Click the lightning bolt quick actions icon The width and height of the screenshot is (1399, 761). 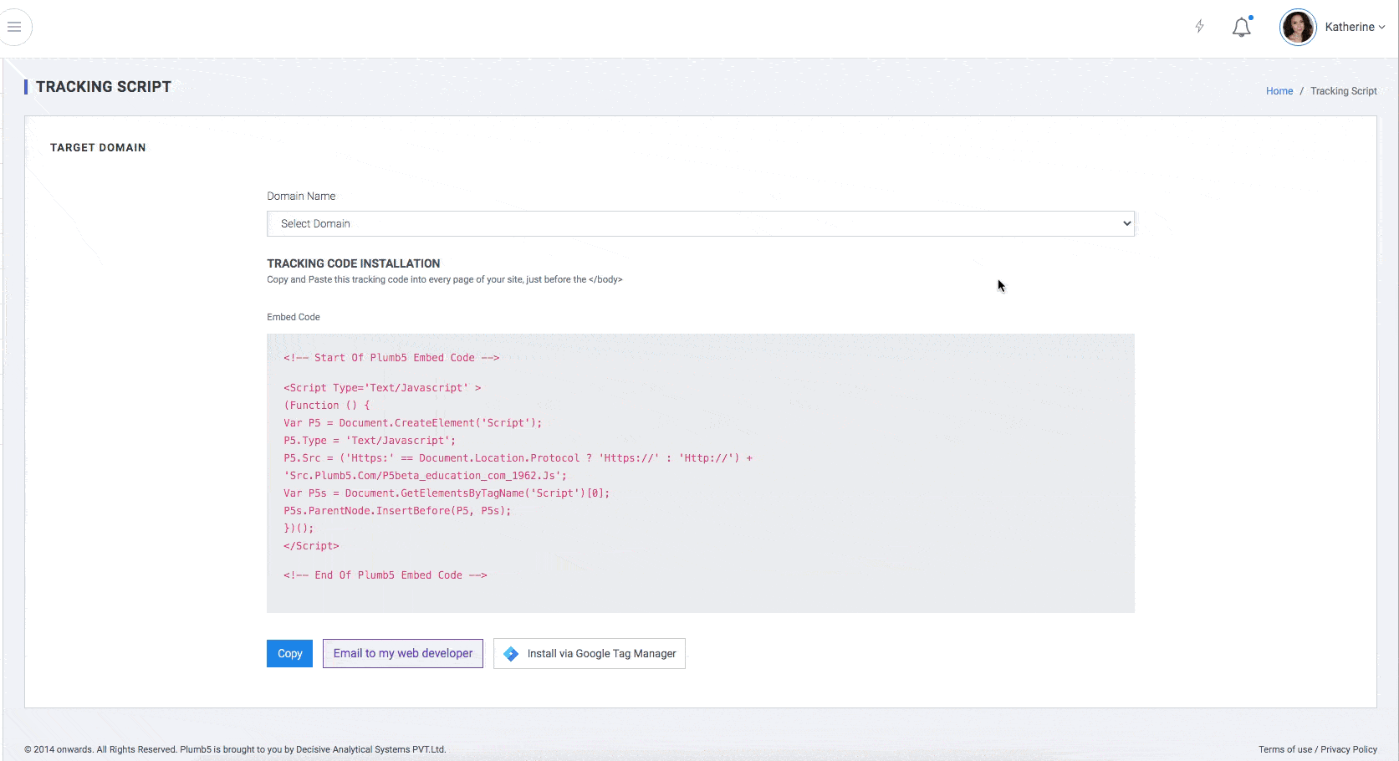(x=1199, y=27)
